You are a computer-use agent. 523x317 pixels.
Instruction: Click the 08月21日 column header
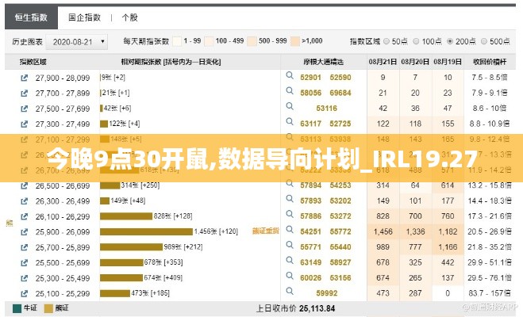pyautogui.click(x=383, y=61)
